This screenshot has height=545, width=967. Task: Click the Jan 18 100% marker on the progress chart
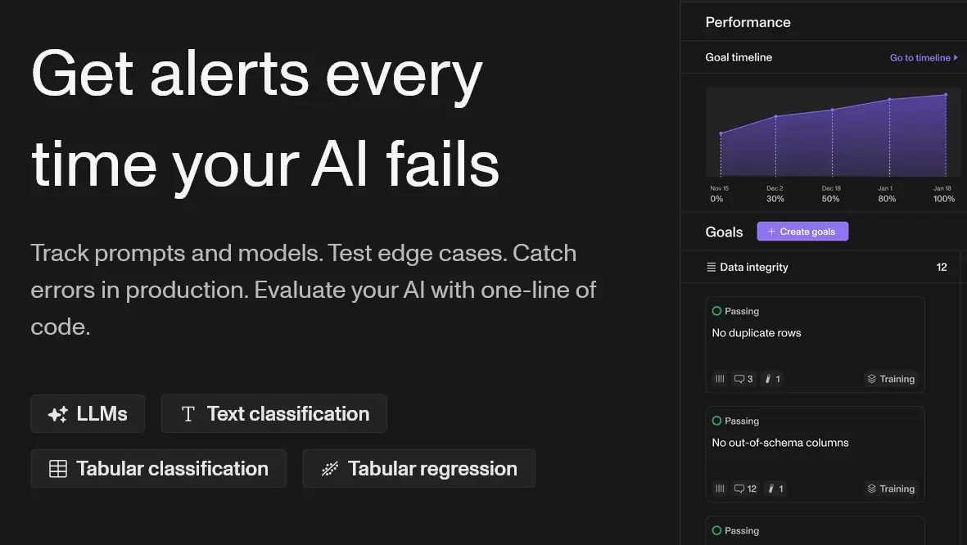pyautogui.click(x=943, y=193)
